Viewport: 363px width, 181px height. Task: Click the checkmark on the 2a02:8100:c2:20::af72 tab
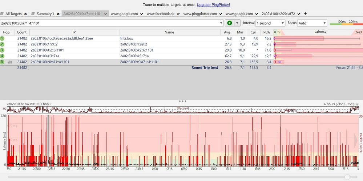pyautogui.click(x=299, y=14)
